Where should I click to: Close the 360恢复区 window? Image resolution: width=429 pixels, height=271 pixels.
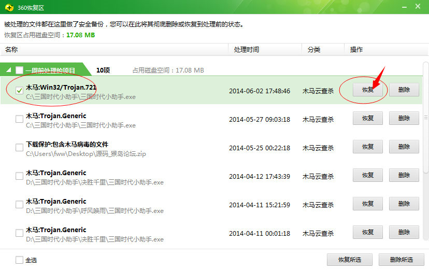(419, 6)
